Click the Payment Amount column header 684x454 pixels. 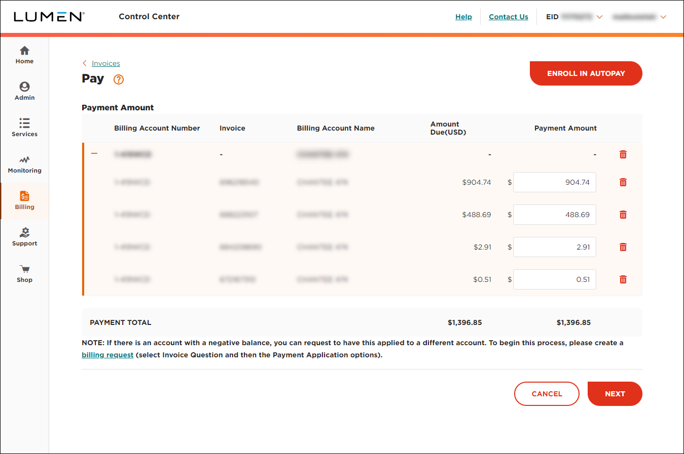point(565,128)
